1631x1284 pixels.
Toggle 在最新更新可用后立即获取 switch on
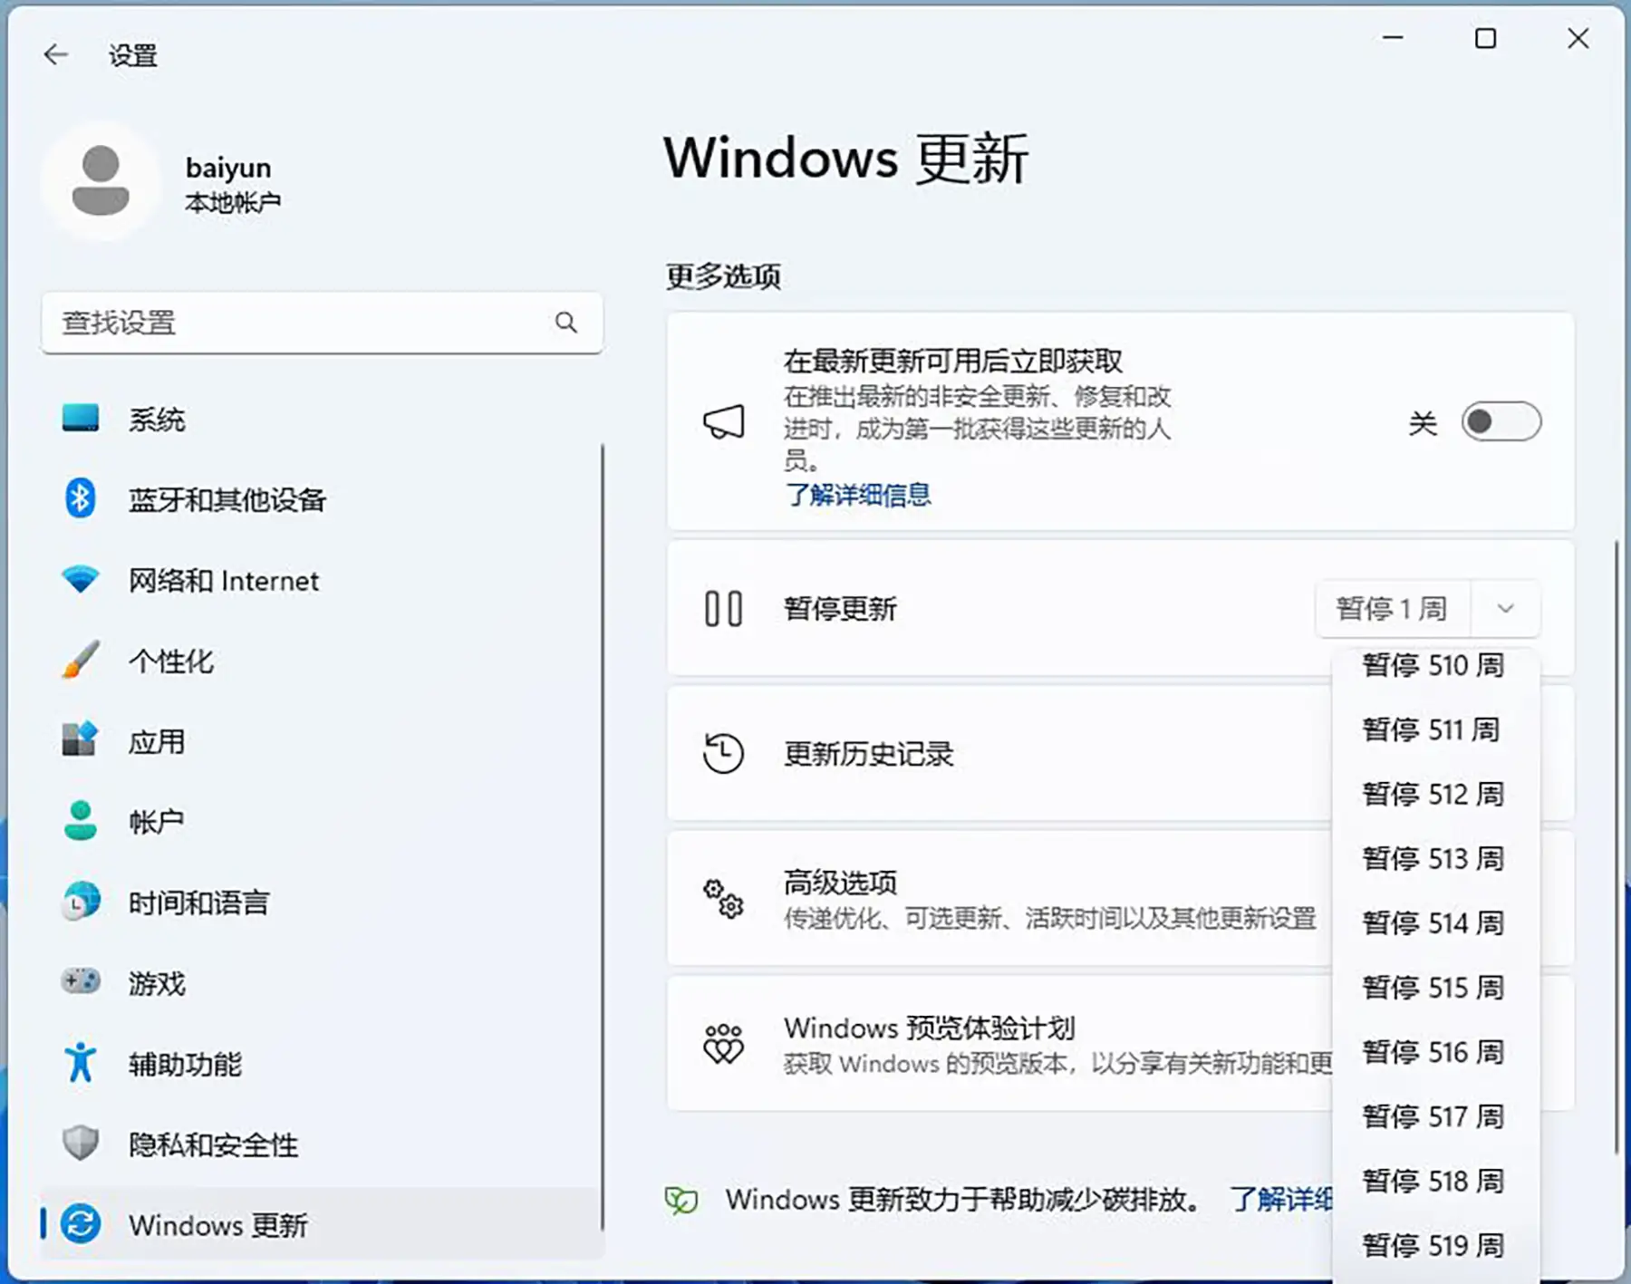(x=1501, y=422)
